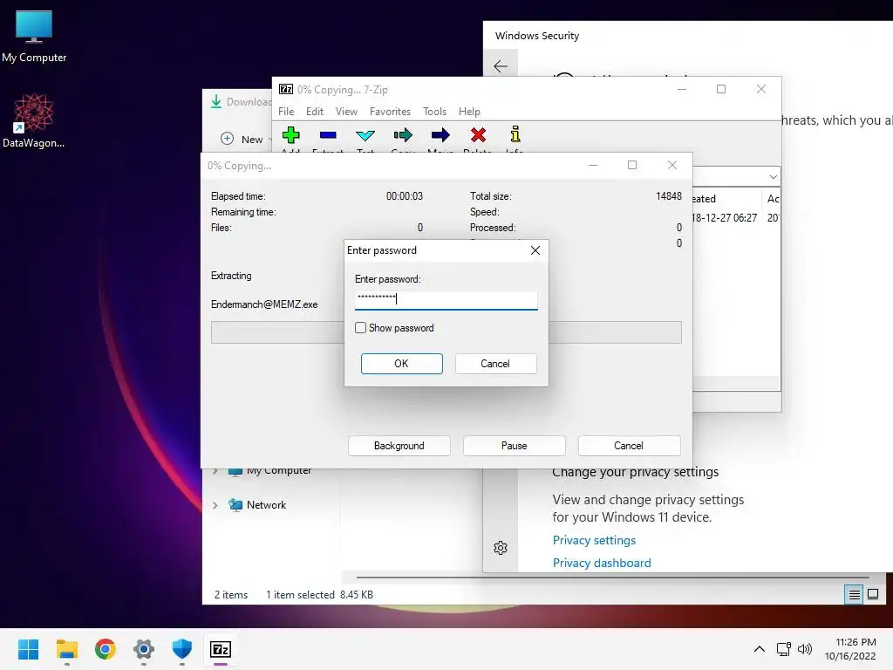The width and height of the screenshot is (893, 670).
Task: Open the Favorites menu in 7-Zip
Action: click(x=390, y=112)
